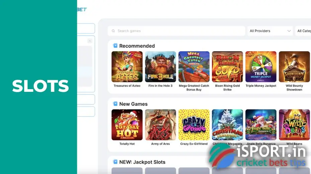Click the Recommended section icon
The image size is (311, 174).
(115, 46)
